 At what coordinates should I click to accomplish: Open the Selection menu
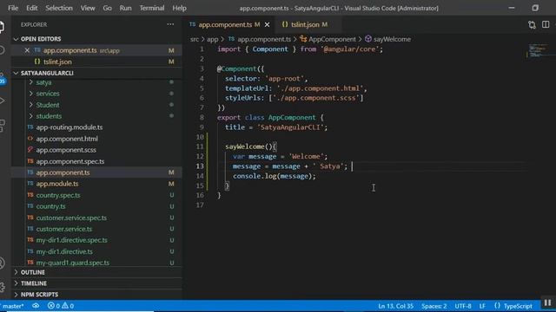coord(59,8)
